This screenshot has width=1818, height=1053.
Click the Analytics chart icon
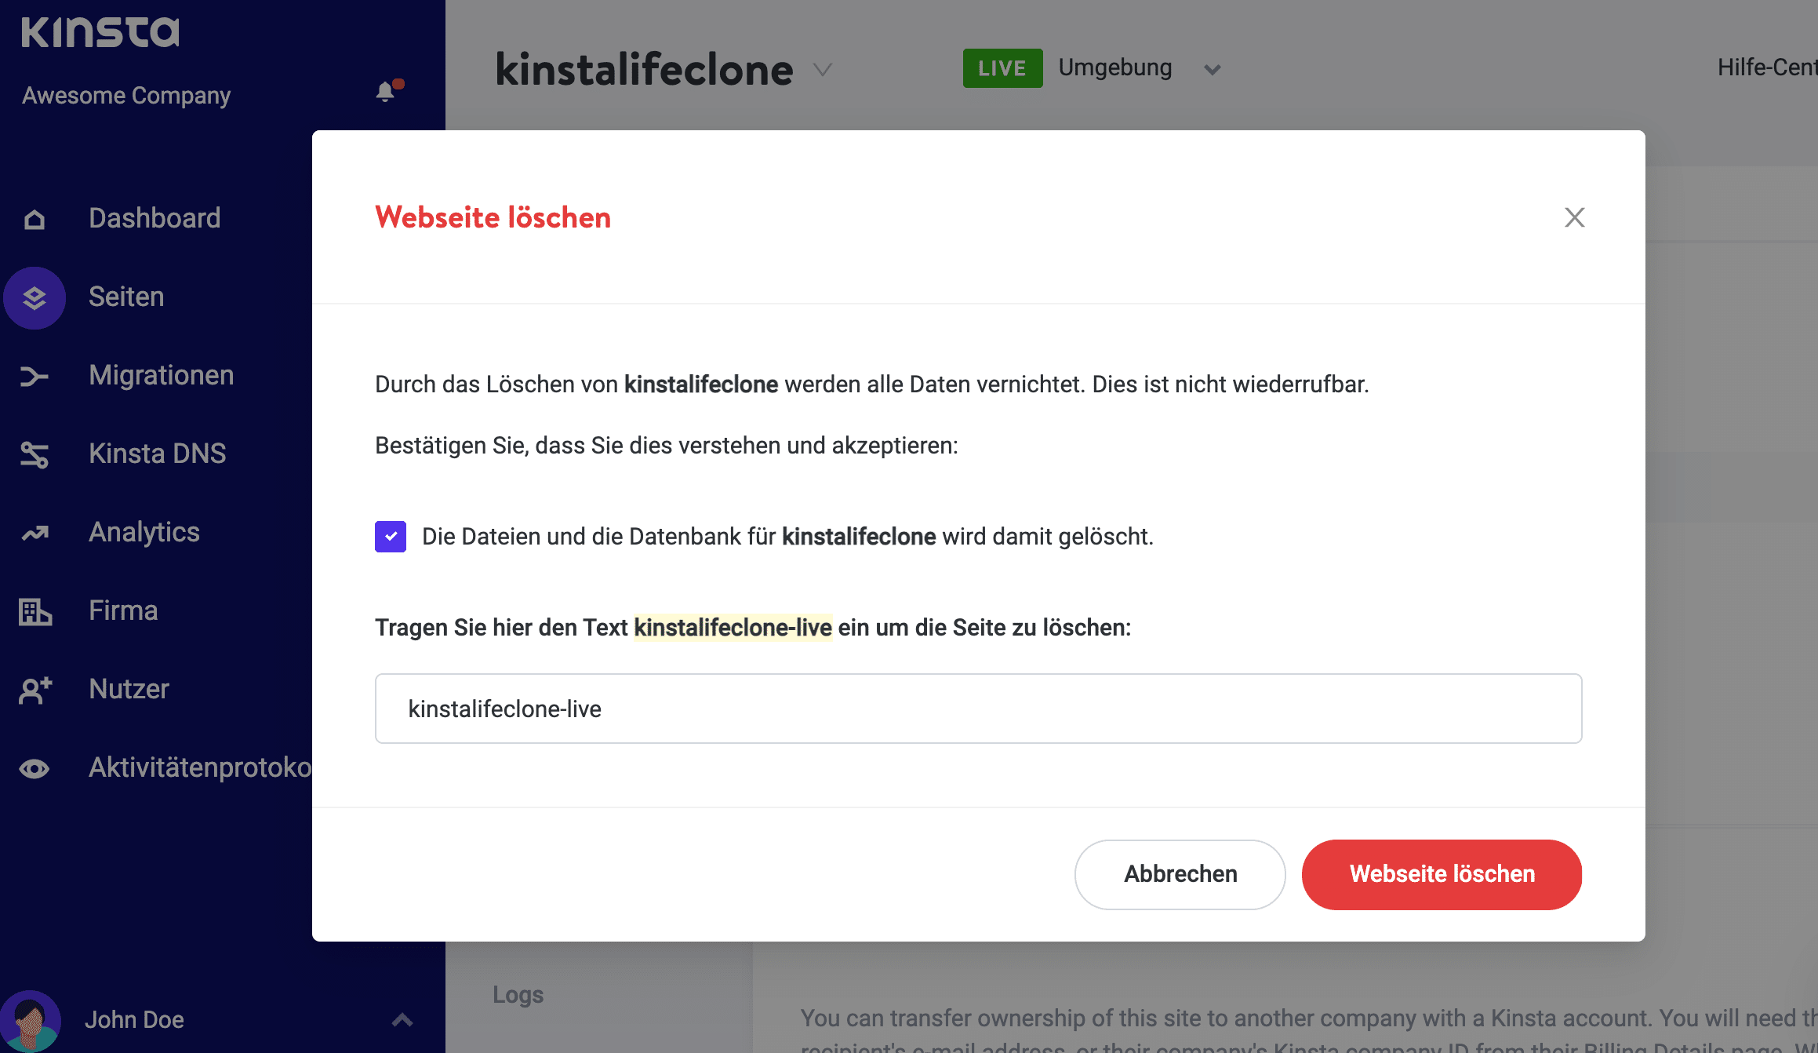[x=34, y=533]
